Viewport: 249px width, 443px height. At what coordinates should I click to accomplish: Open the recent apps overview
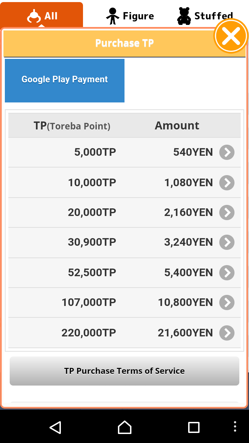[x=194, y=427]
